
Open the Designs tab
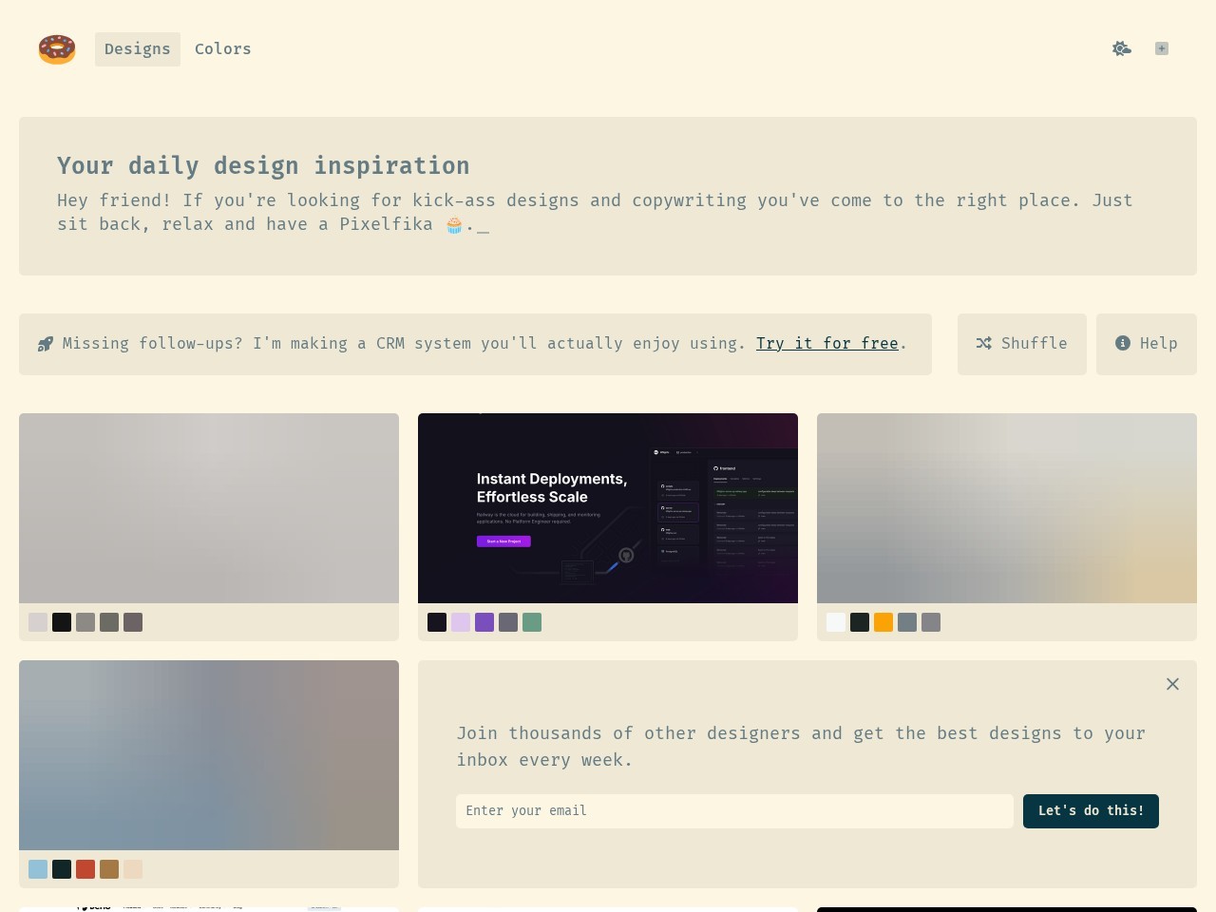(138, 49)
